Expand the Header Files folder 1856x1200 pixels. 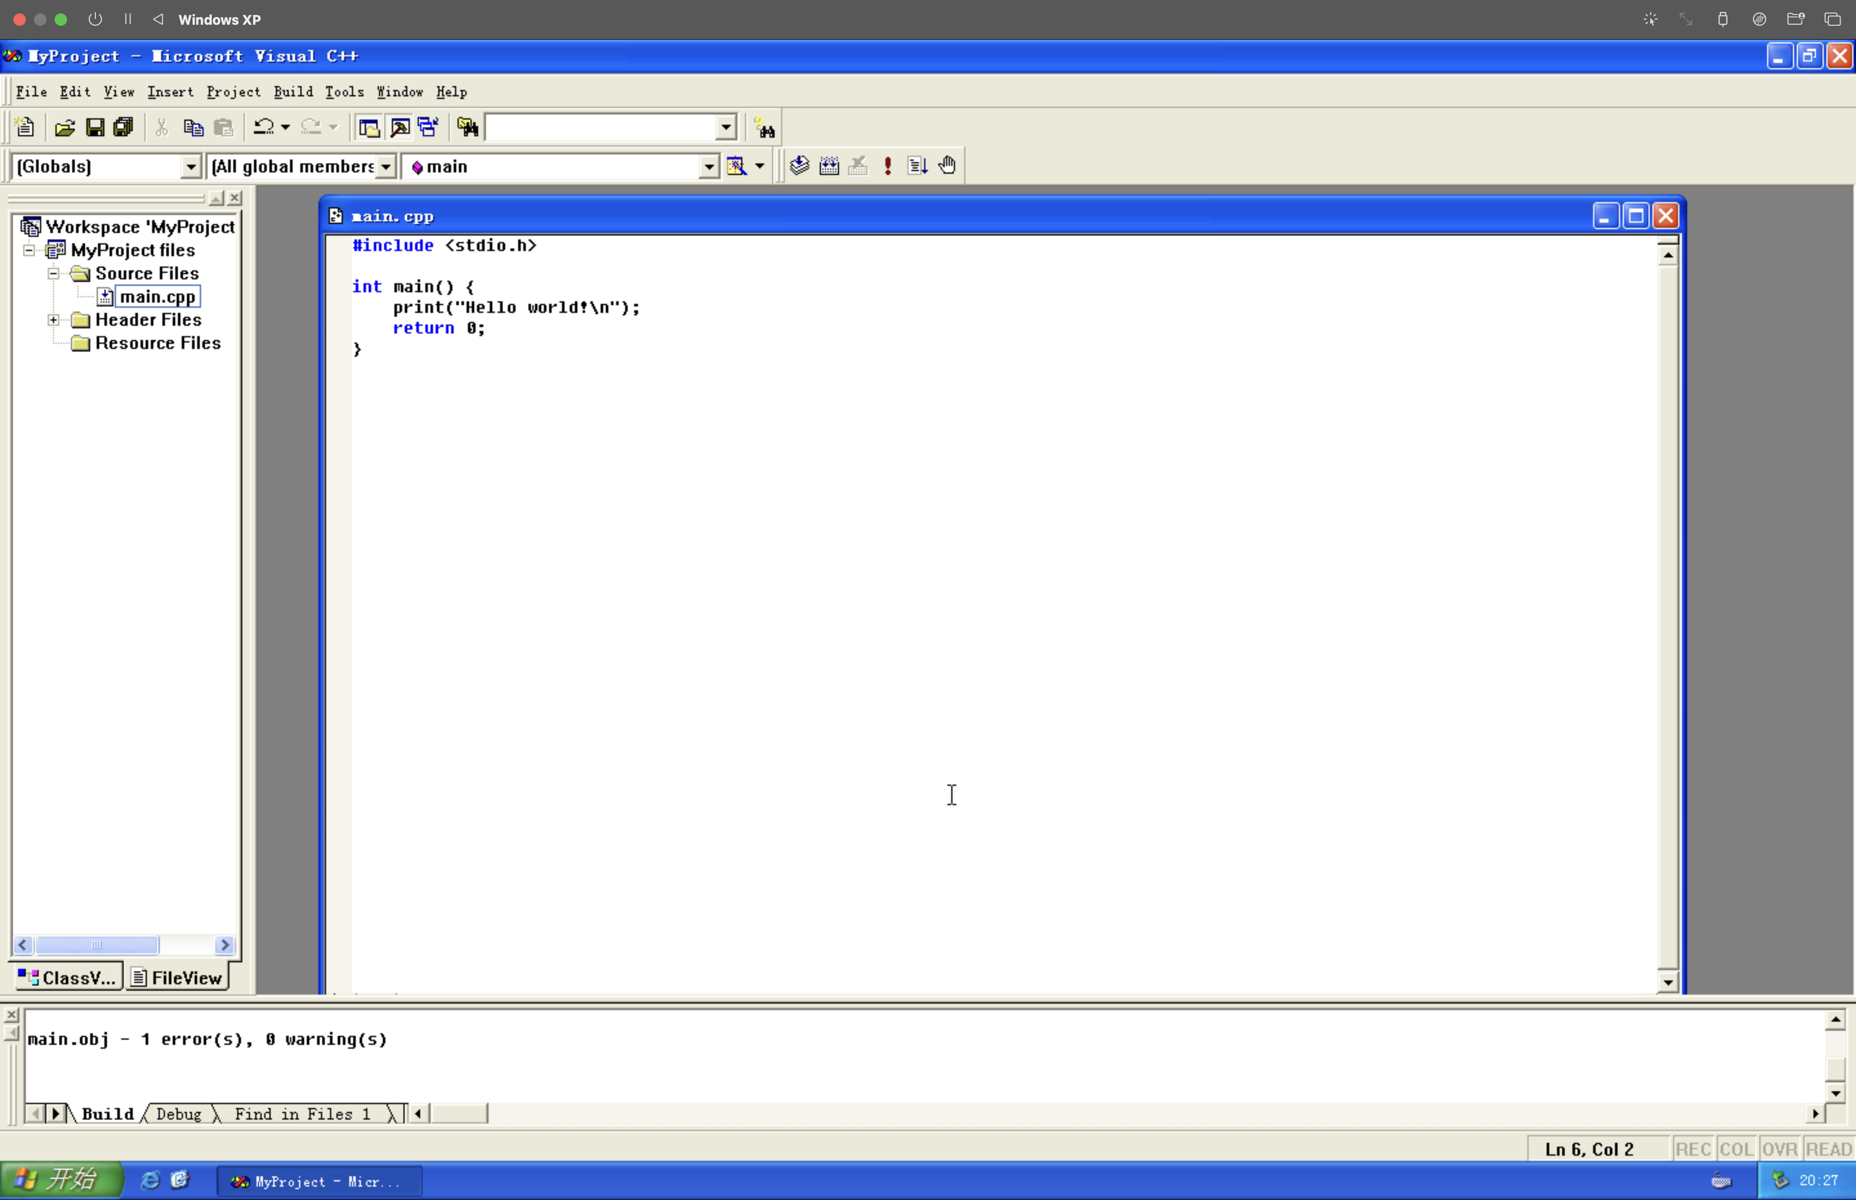pos(53,320)
